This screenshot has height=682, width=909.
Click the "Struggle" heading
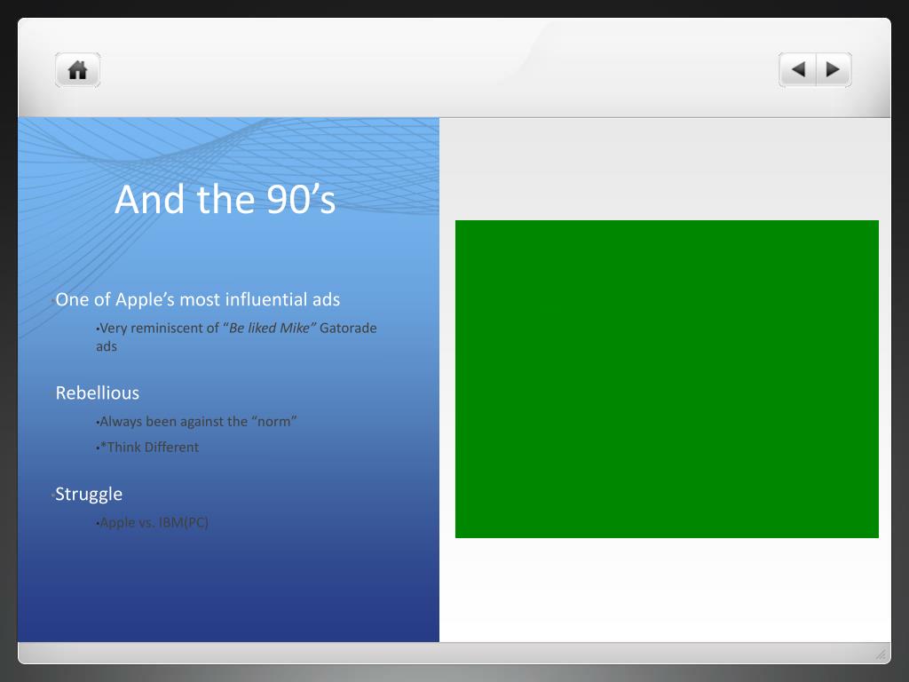tap(89, 494)
